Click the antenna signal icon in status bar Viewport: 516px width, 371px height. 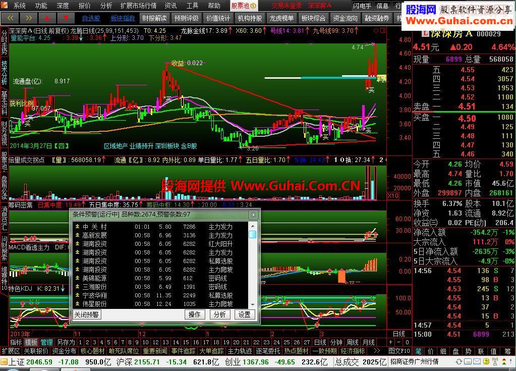point(495,362)
